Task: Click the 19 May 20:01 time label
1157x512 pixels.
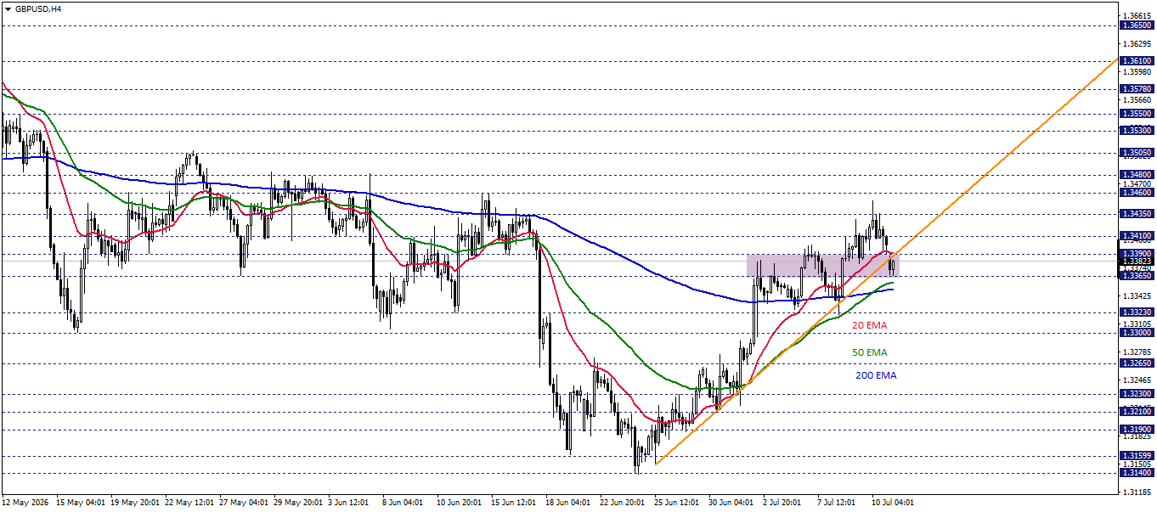Action: (135, 503)
